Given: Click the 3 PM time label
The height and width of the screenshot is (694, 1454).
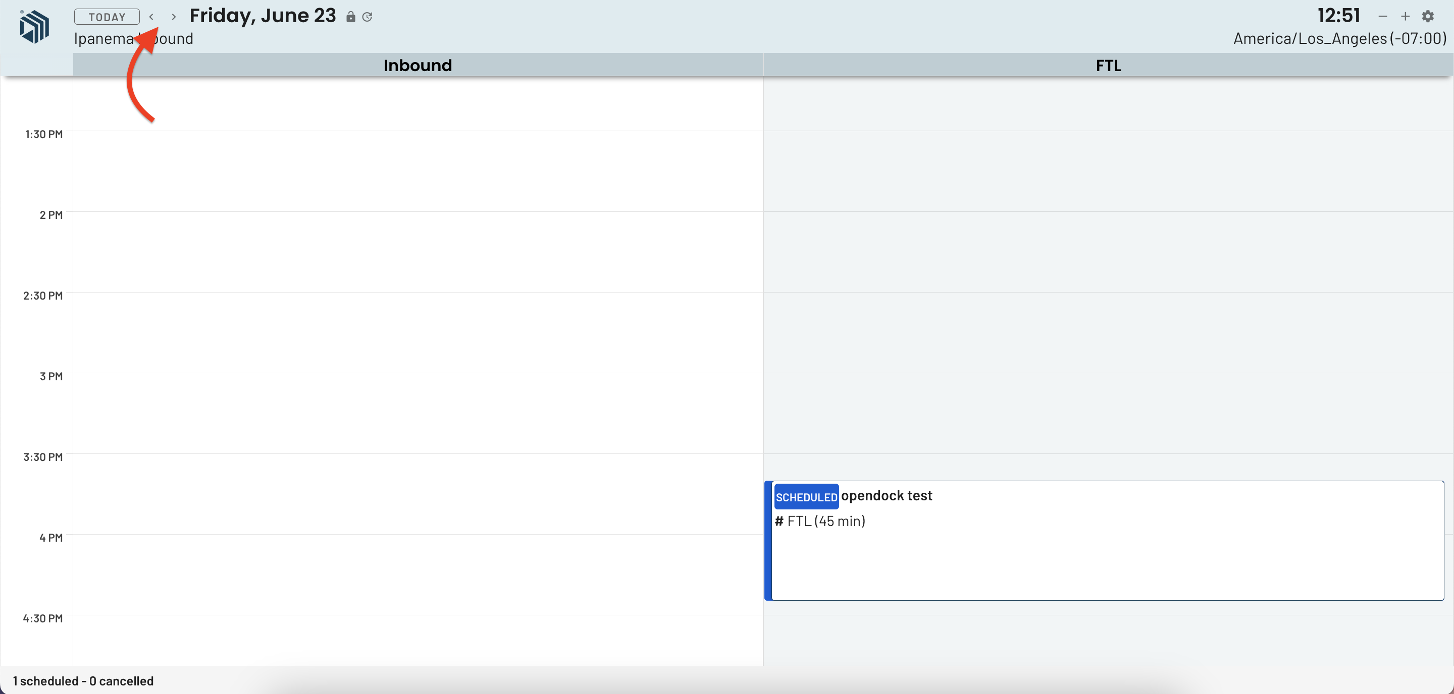Looking at the screenshot, I should 51,376.
